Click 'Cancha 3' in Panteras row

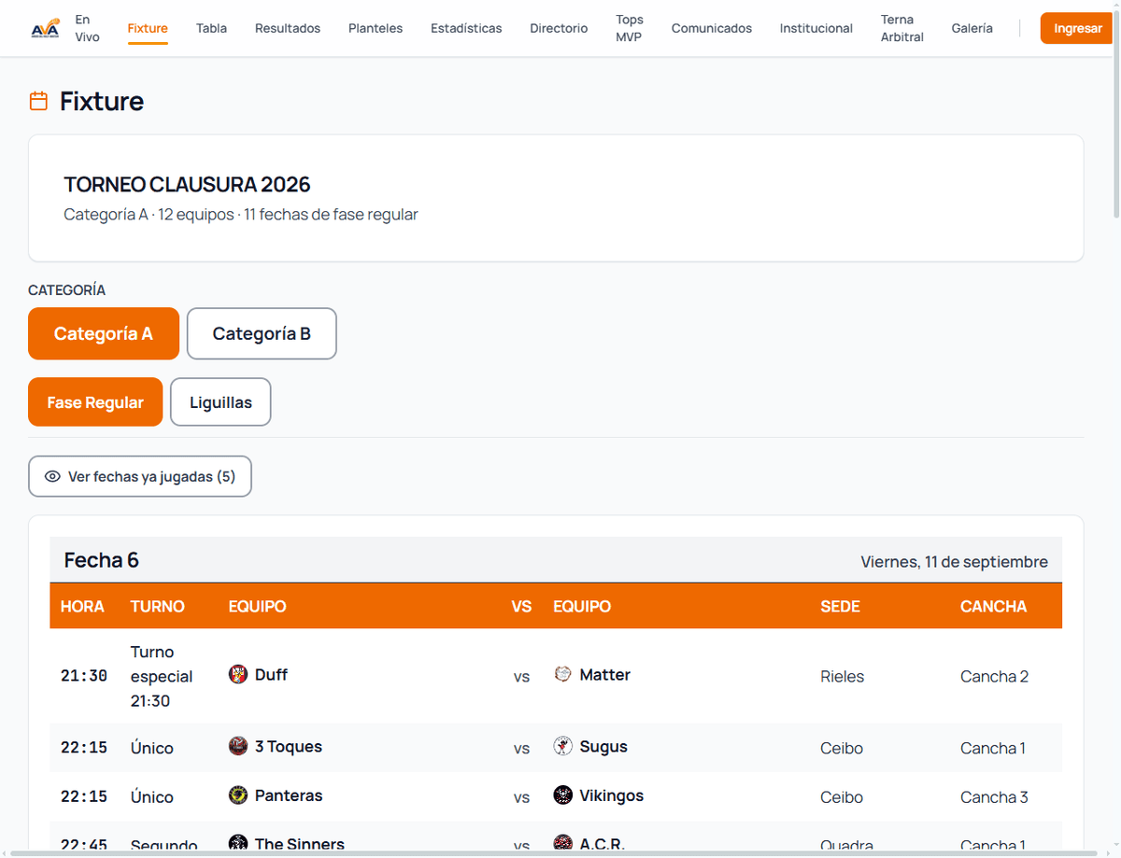[x=994, y=797]
